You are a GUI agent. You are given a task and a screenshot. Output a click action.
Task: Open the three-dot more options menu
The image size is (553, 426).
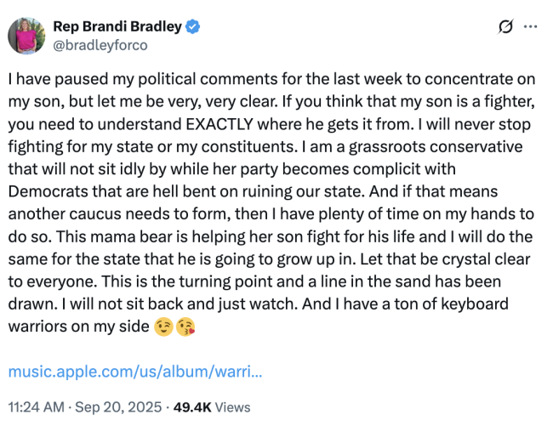(531, 27)
